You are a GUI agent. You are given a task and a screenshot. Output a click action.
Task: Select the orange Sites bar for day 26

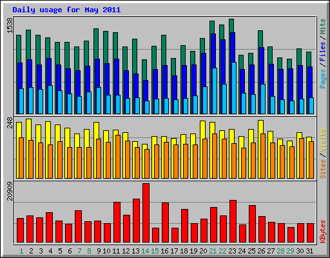(263, 156)
